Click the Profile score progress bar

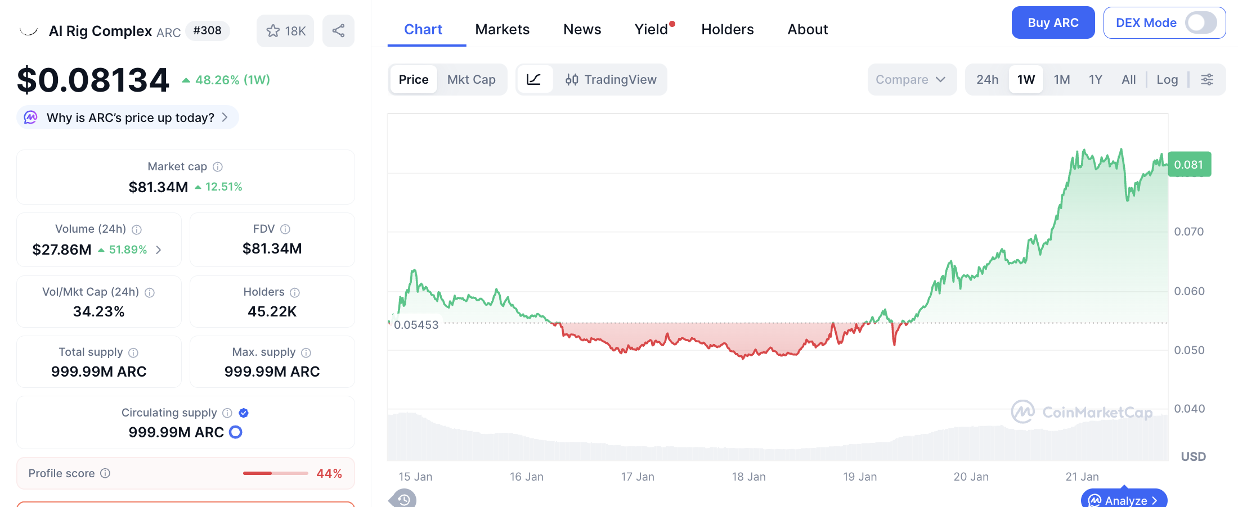(x=275, y=473)
